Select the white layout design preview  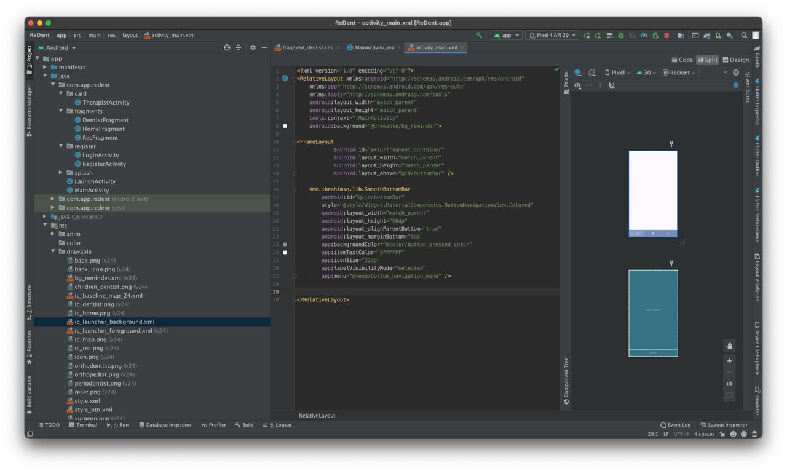653,194
